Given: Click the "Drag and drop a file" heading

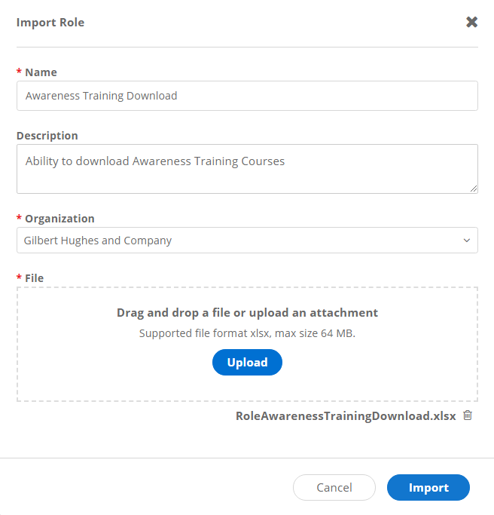Looking at the screenshot, I should tap(247, 312).
